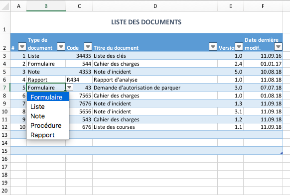The width and height of the screenshot is (290, 195).
Task: Click the Rapport cell in row 6
Action: (x=46, y=80)
